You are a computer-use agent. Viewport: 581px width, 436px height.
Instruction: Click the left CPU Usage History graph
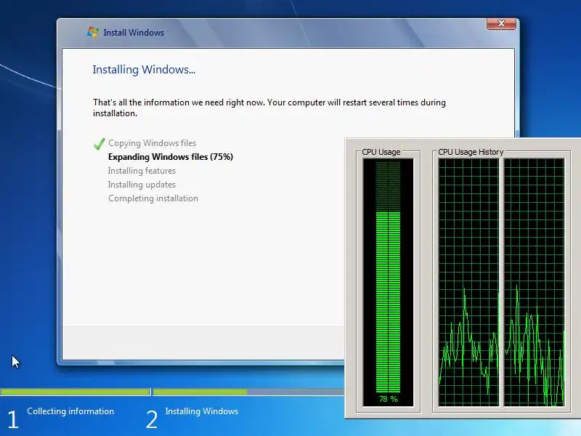(x=468, y=283)
